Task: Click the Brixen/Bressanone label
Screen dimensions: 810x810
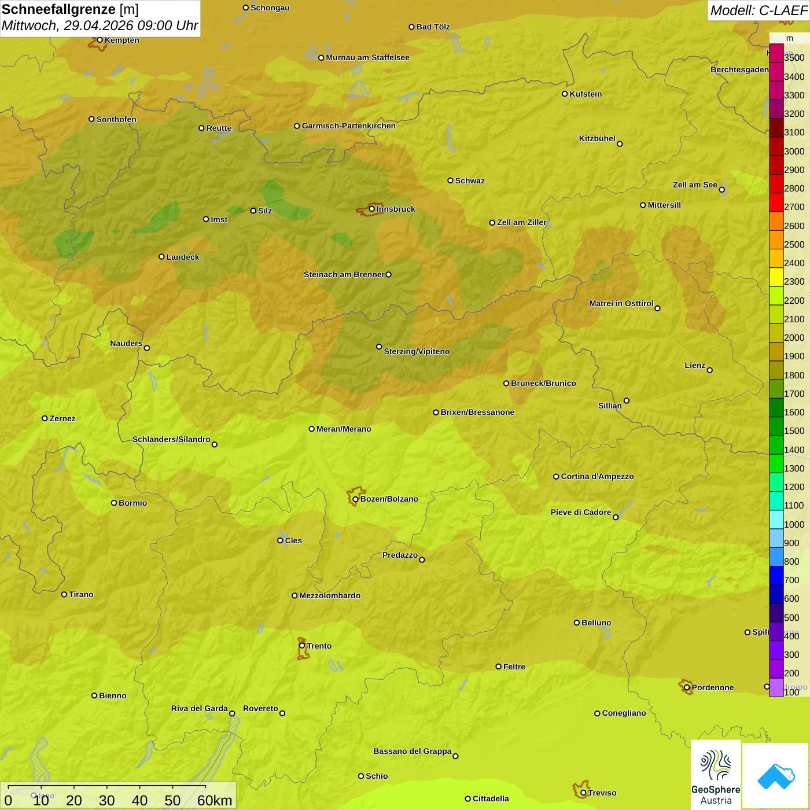Action: 477,412
